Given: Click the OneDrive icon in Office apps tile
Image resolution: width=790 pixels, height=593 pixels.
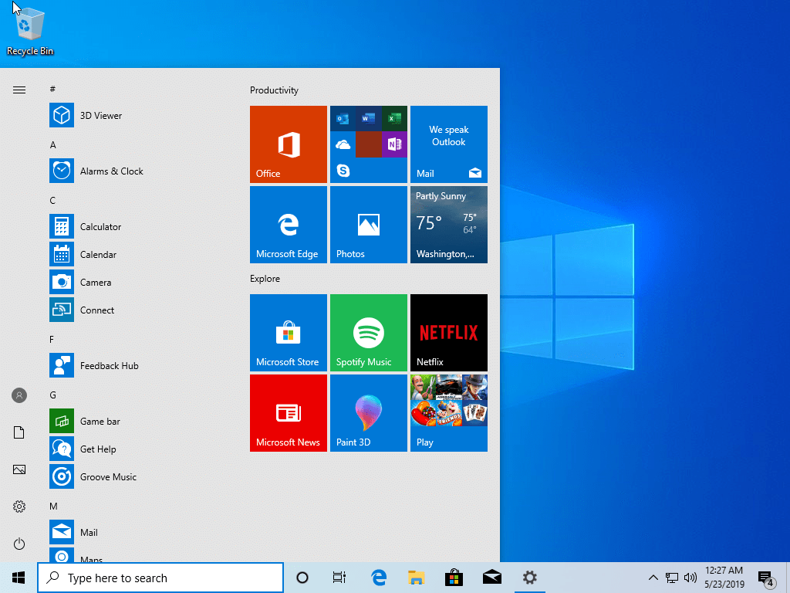Looking at the screenshot, I should (343, 144).
